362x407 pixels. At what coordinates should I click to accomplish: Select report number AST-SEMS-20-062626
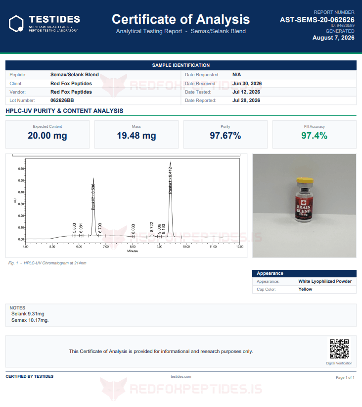pos(317,20)
